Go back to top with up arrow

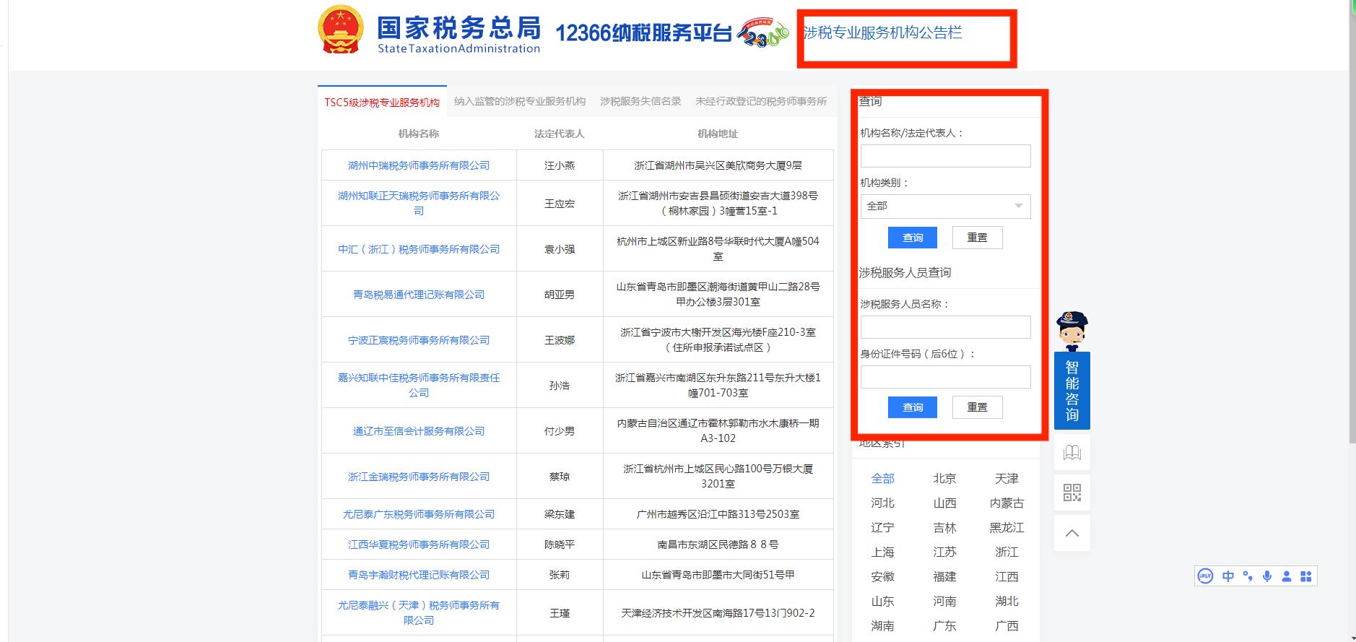[x=1072, y=533]
